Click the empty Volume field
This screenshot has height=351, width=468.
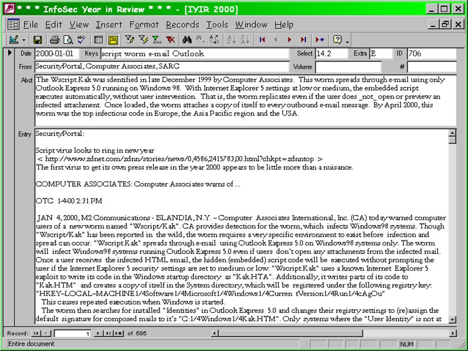348,67
